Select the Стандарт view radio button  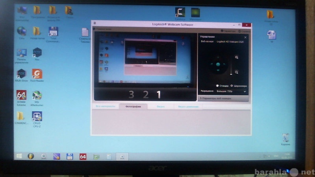point(217,86)
